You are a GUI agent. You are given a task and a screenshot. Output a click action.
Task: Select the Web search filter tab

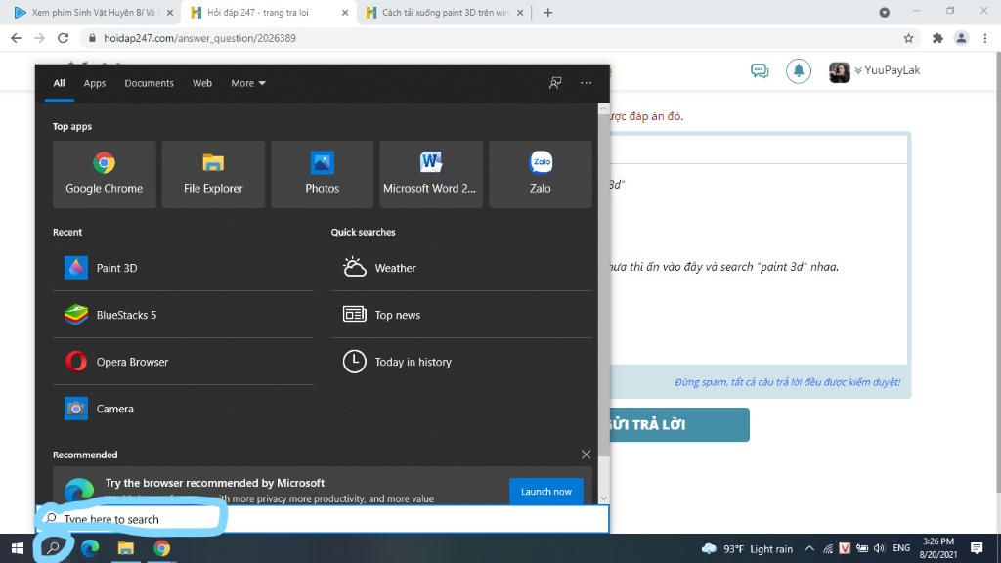[x=202, y=83]
